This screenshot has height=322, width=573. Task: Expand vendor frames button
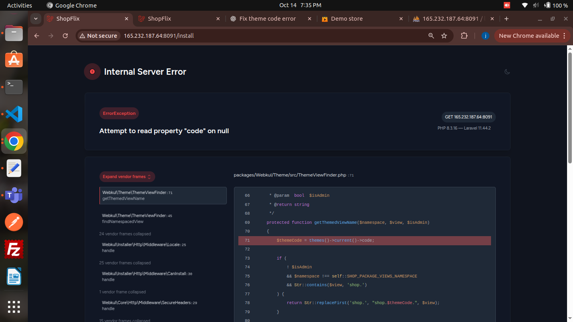pos(127,177)
